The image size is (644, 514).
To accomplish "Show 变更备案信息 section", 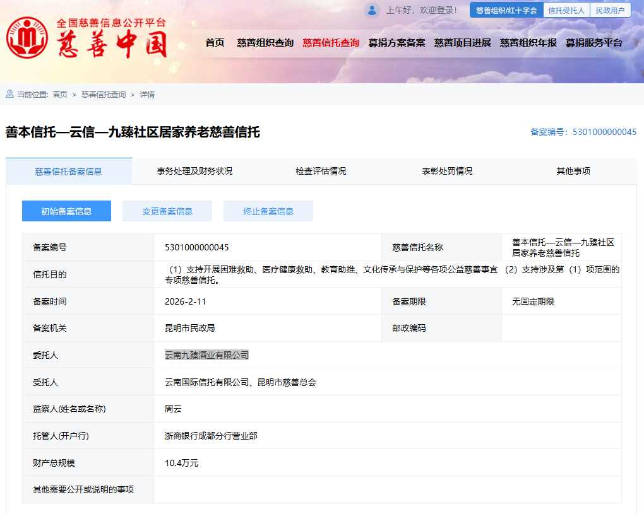I will click(167, 211).
